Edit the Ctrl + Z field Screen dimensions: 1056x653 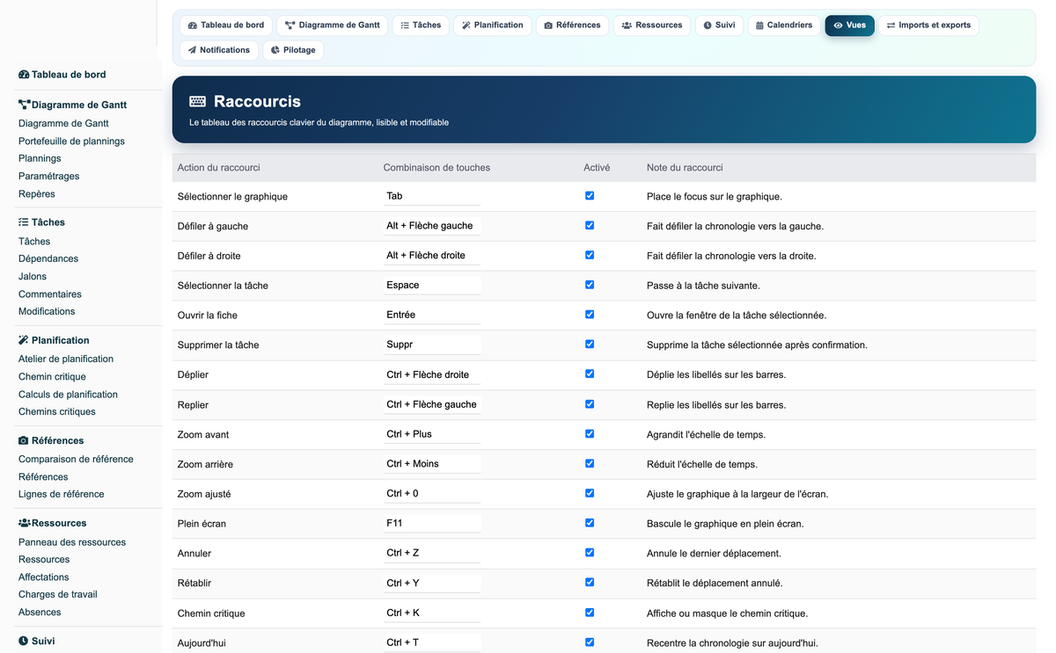pyautogui.click(x=432, y=553)
